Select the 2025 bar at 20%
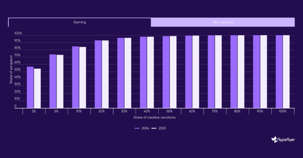The image size is (303, 158). click(105, 74)
